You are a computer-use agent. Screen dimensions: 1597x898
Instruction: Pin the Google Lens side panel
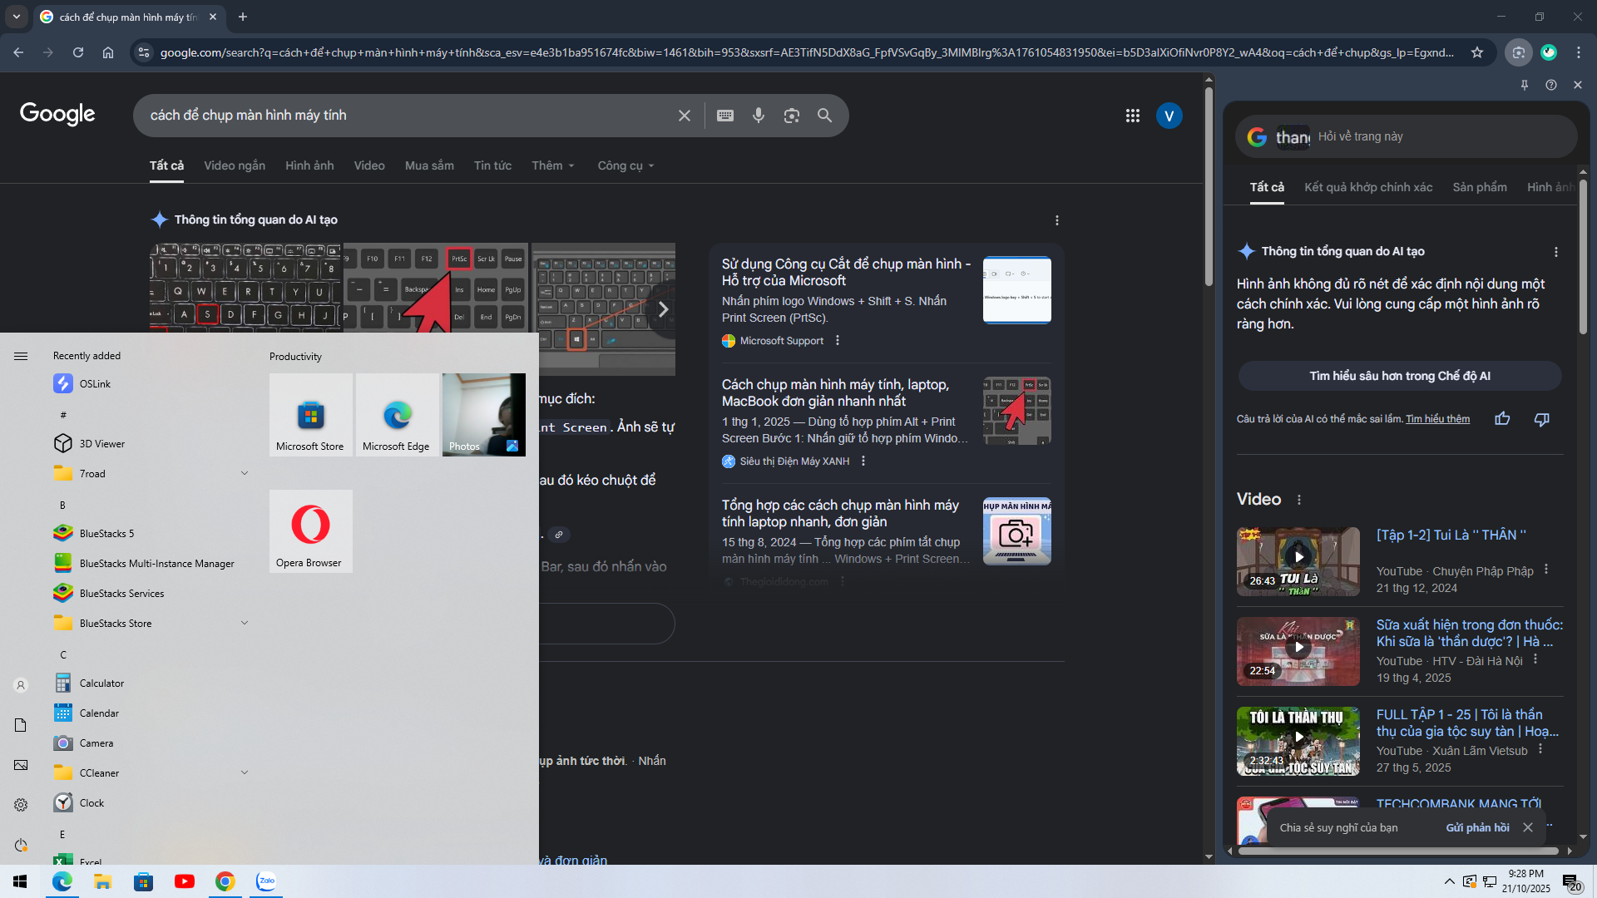click(x=1524, y=85)
